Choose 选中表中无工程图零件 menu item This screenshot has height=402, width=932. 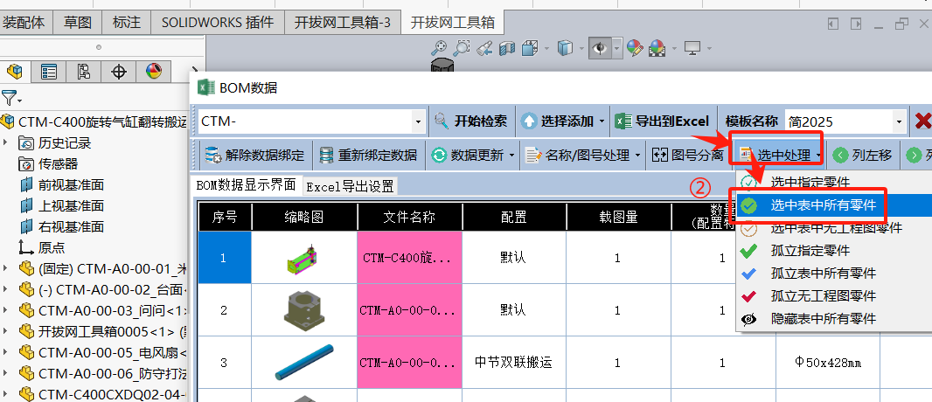click(x=833, y=227)
